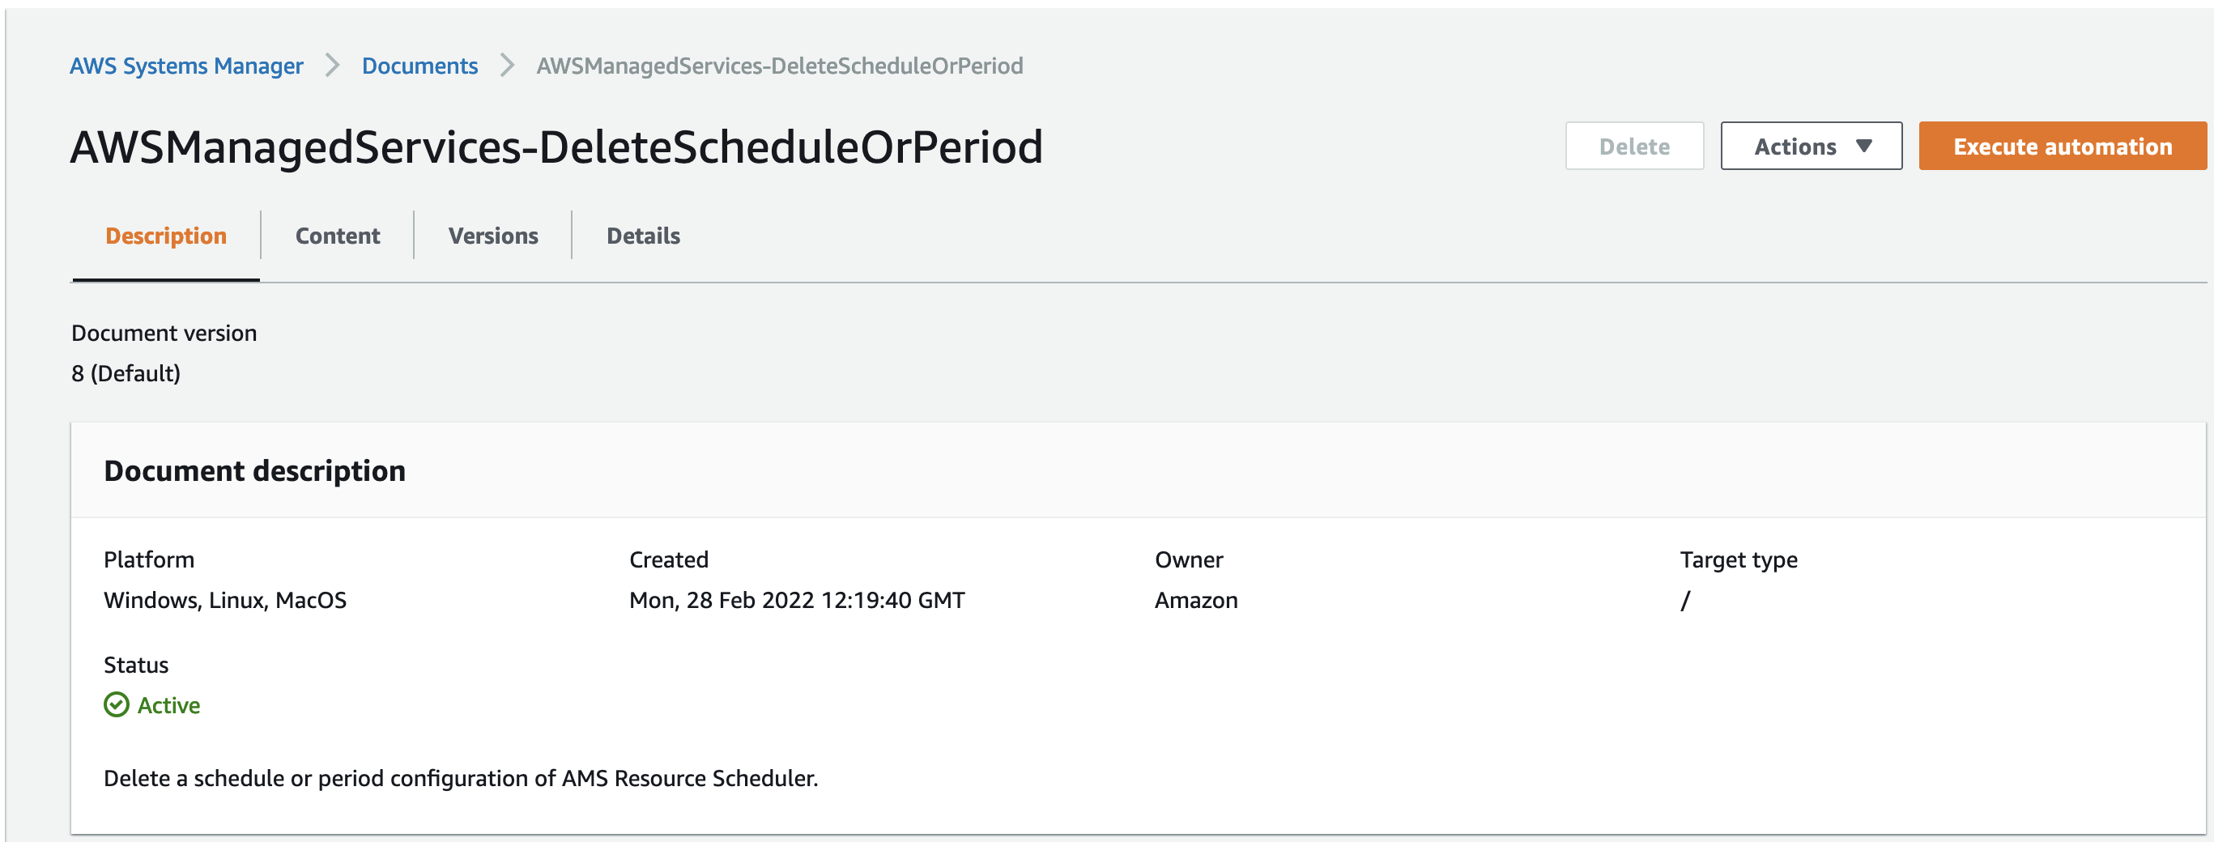Open the Actions dropdown menu
The width and height of the screenshot is (2214, 842).
[1811, 146]
